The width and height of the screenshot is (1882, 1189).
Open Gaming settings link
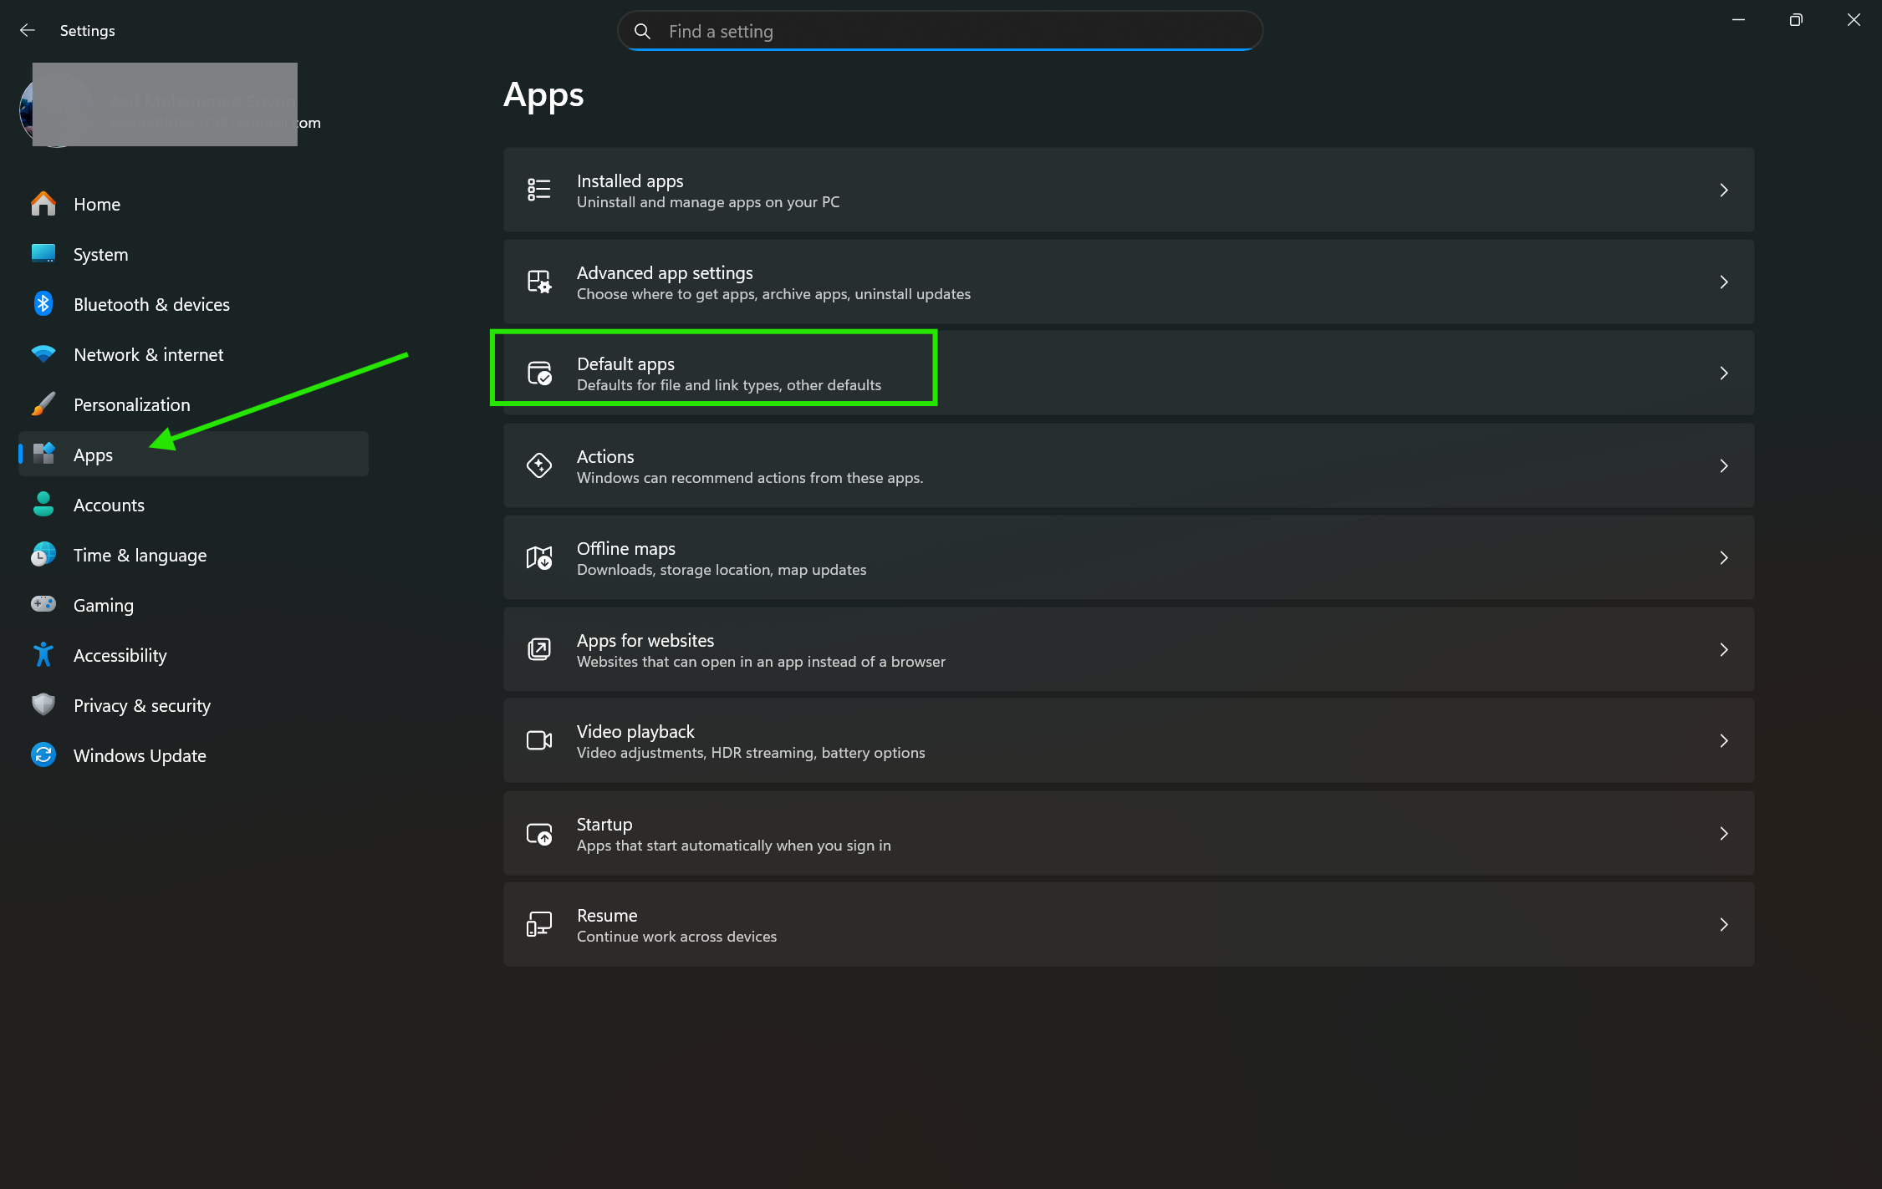coord(103,606)
